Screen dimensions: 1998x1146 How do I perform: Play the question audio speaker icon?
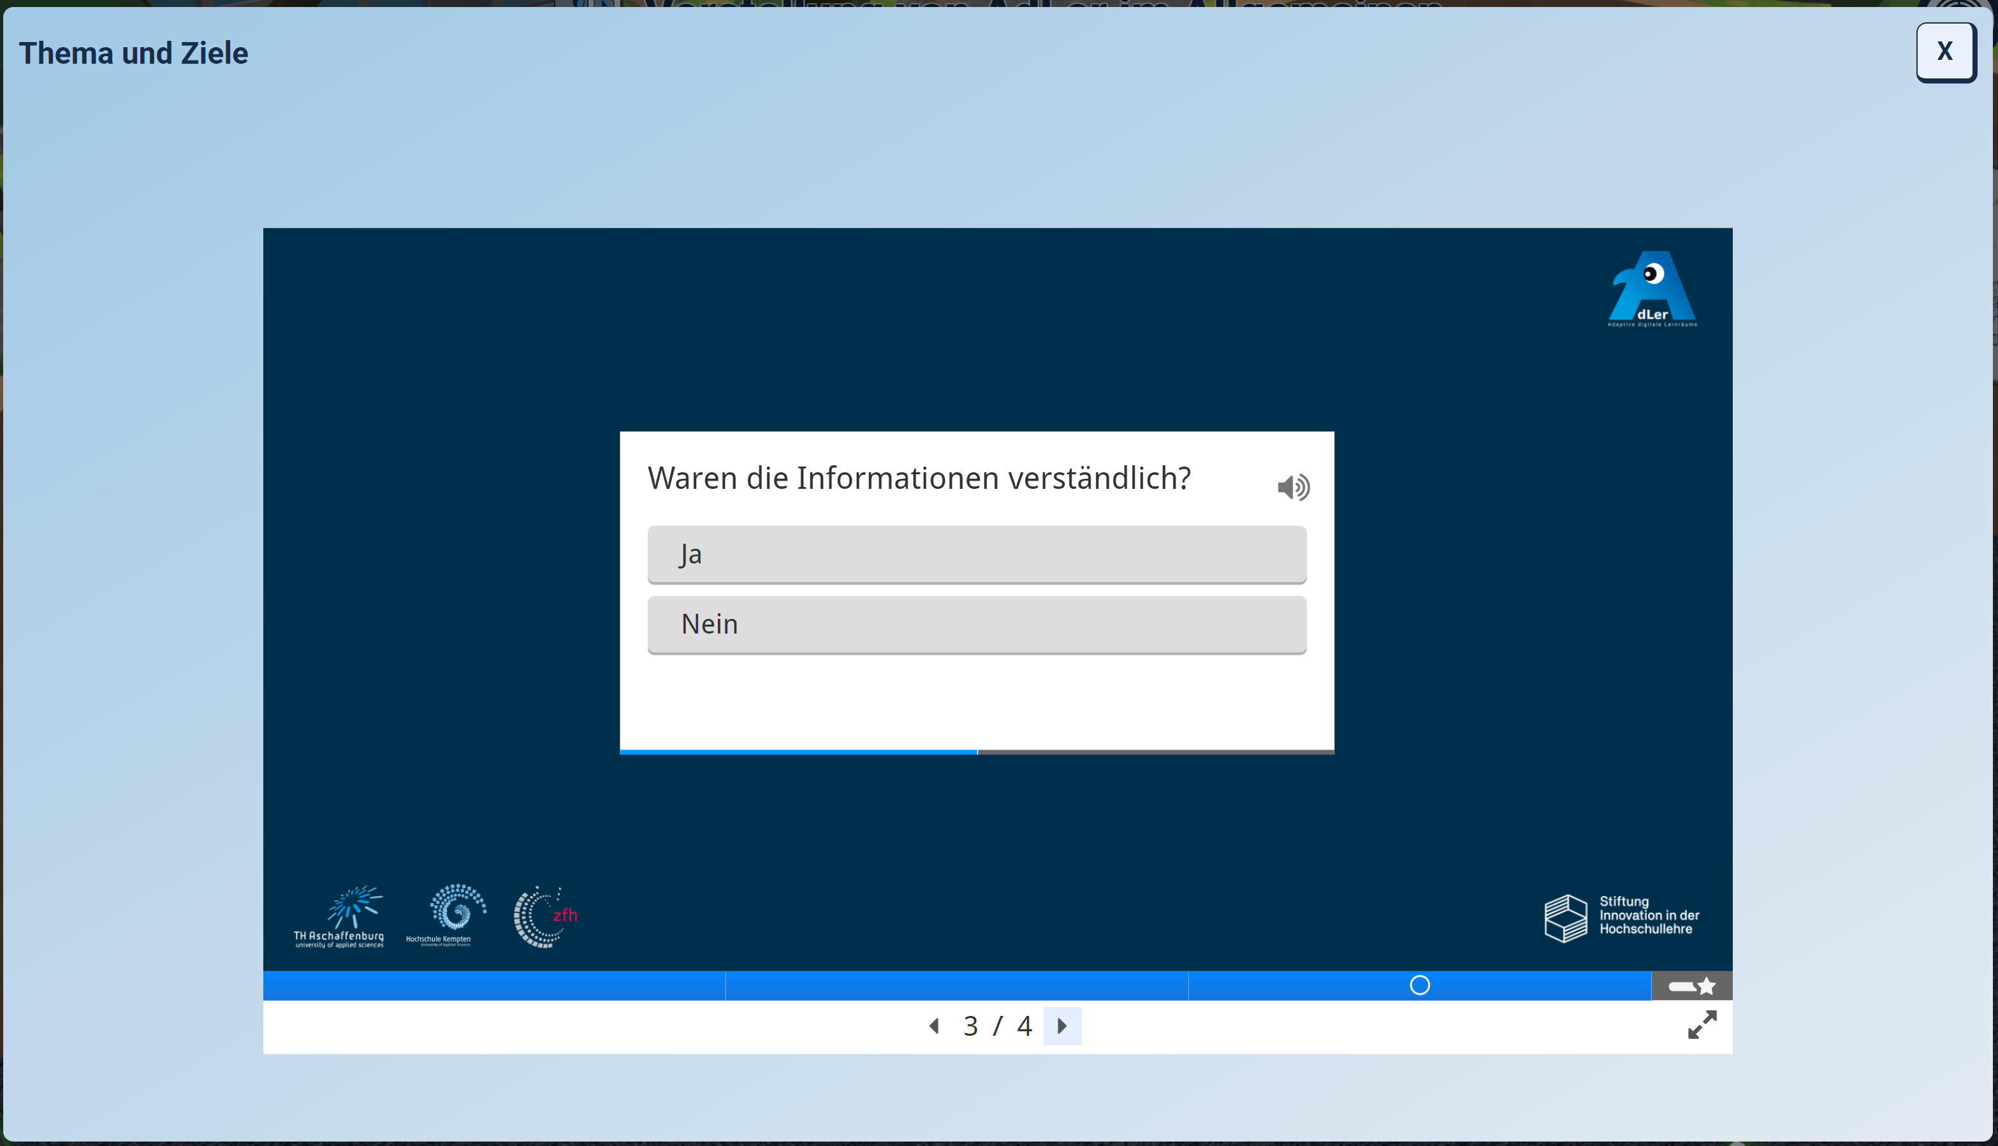(1293, 487)
